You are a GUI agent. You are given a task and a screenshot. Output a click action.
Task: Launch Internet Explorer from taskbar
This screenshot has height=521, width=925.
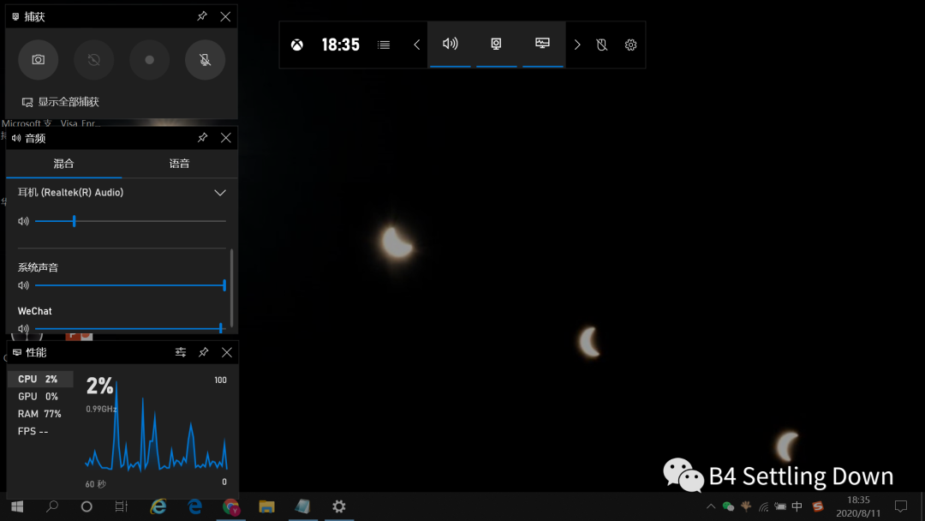point(158,506)
